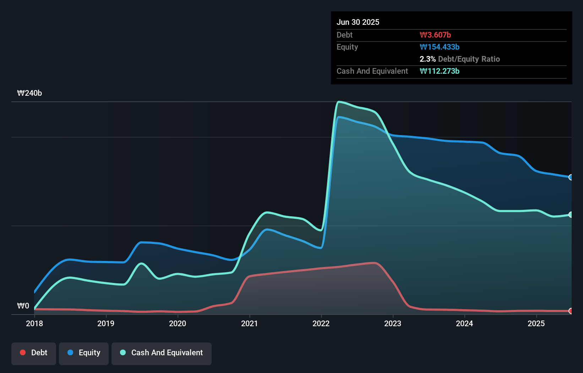Click the Equity ₩154.433b figure
The image size is (583, 373).
point(440,47)
